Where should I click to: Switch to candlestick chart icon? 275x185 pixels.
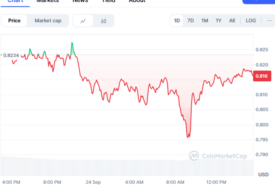[104, 21]
